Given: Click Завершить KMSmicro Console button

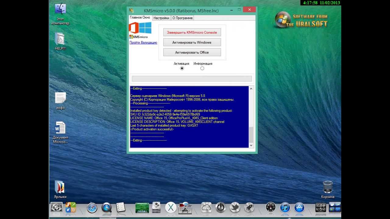Looking at the screenshot, I should point(192,32).
